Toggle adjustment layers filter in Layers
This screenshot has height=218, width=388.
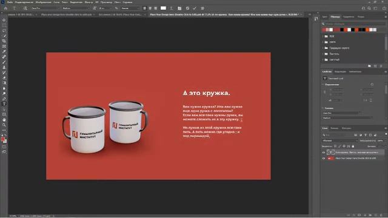tap(361, 135)
